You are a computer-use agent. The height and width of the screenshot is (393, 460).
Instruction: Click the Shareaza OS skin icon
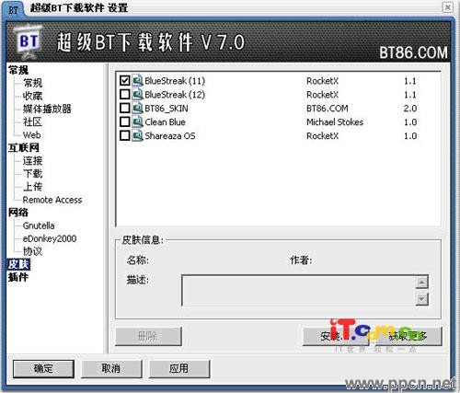138,135
